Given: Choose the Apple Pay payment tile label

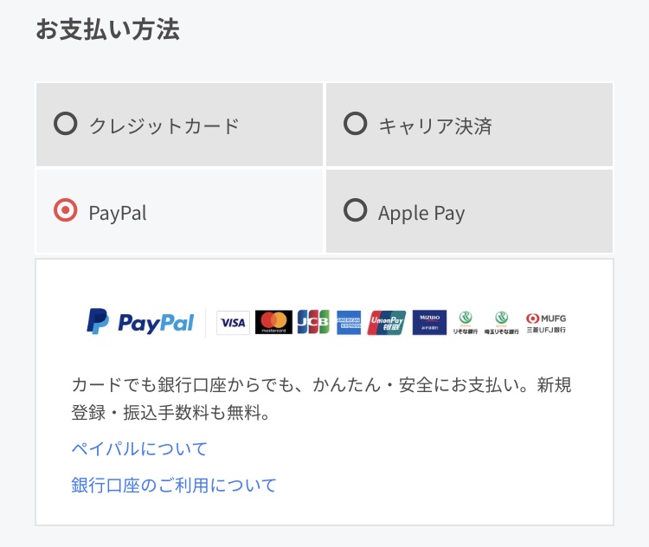Looking at the screenshot, I should [x=421, y=214].
